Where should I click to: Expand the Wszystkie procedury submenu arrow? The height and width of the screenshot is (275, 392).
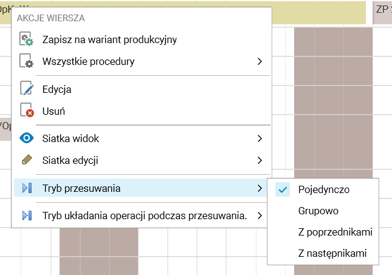click(x=260, y=61)
